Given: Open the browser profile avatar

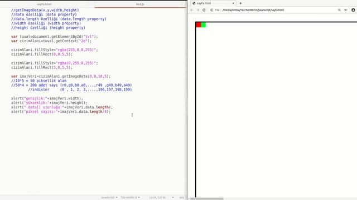Looking at the screenshot, I should 353,10.
